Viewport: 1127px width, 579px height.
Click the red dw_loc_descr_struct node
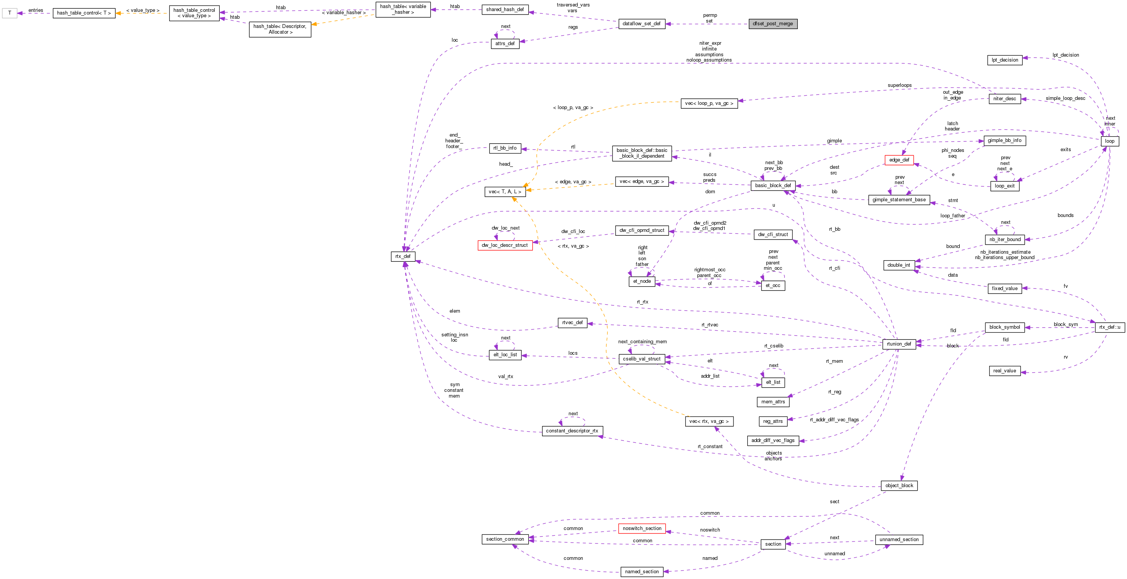tap(505, 245)
